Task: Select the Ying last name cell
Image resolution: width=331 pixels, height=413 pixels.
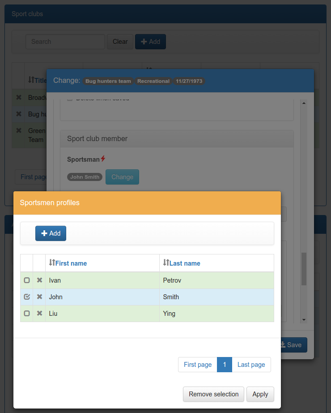Action: click(x=216, y=314)
